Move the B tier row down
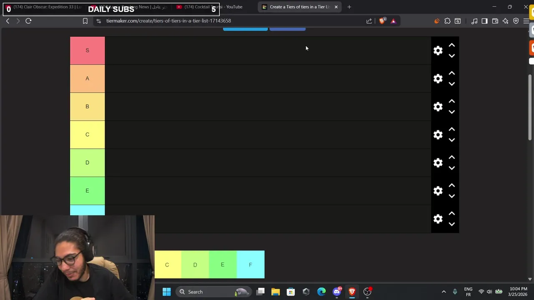The image size is (534, 300). 452,112
